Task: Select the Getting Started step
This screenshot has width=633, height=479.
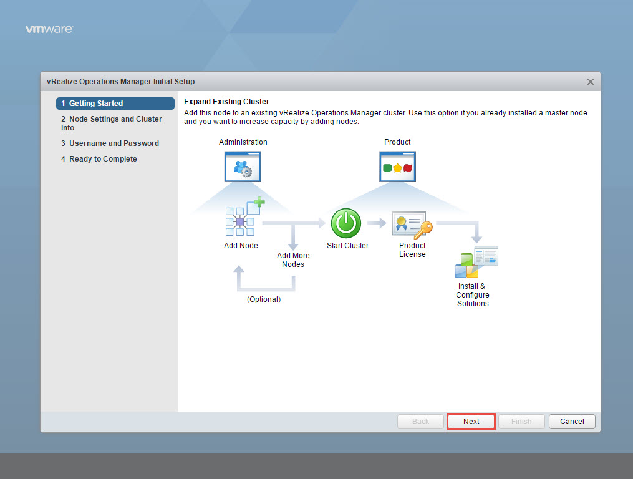Action: pyautogui.click(x=115, y=104)
